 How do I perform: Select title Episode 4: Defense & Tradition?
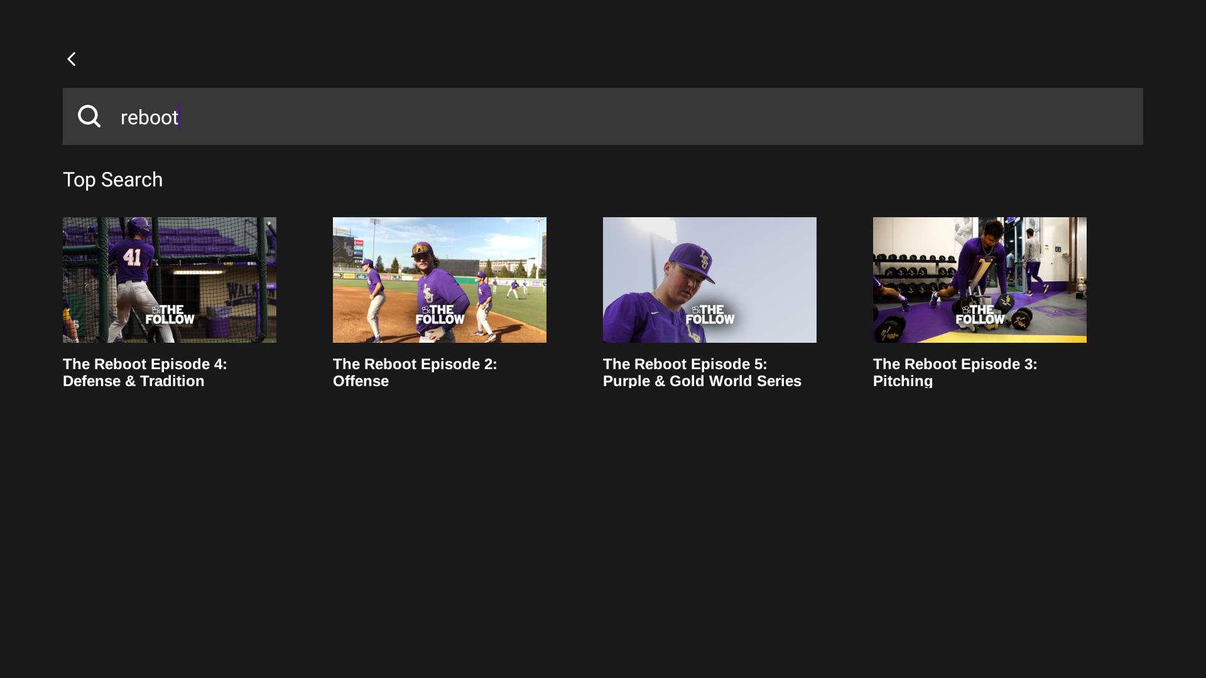pyautogui.click(x=145, y=373)
